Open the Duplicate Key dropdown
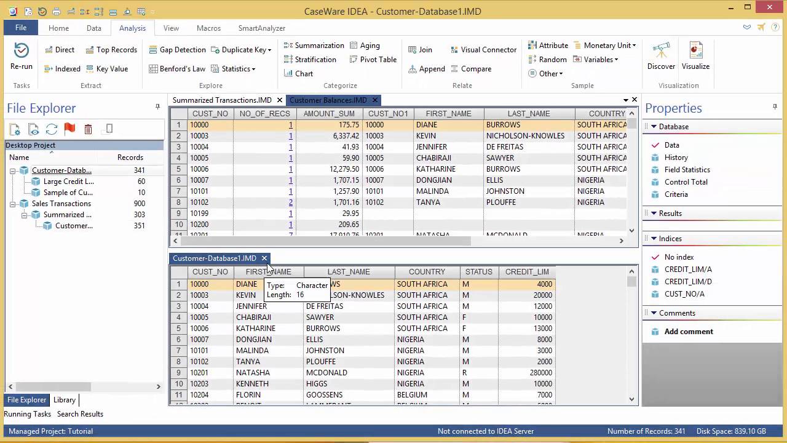Viewport: 787px width, 443px height. click(x=241, y=50)
